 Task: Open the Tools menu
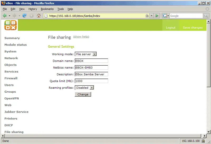point(61,9)
